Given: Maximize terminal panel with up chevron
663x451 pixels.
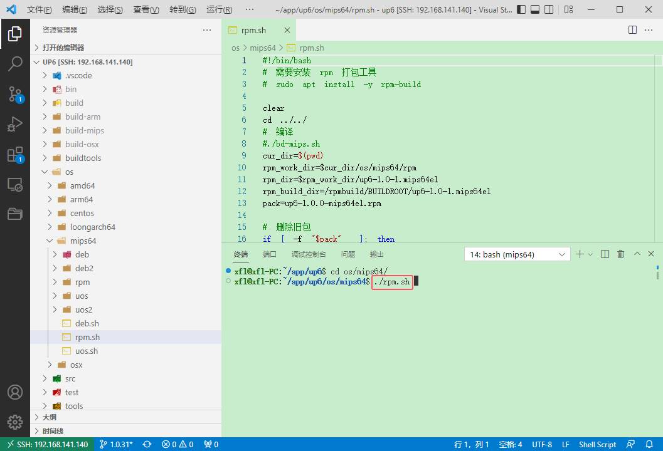Looking at the screenshot, I should (637, 254).
